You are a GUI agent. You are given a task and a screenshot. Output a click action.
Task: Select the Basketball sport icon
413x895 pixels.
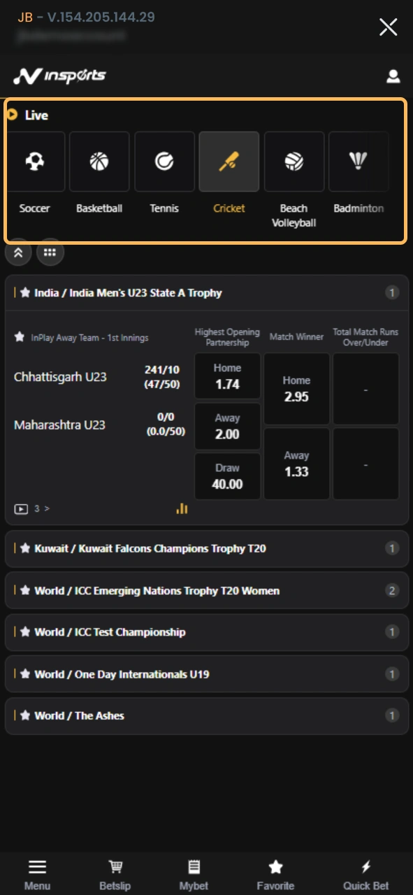(99, 162)
